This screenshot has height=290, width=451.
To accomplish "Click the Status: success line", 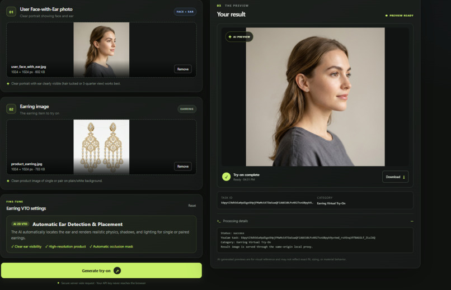I will point(232,233).
